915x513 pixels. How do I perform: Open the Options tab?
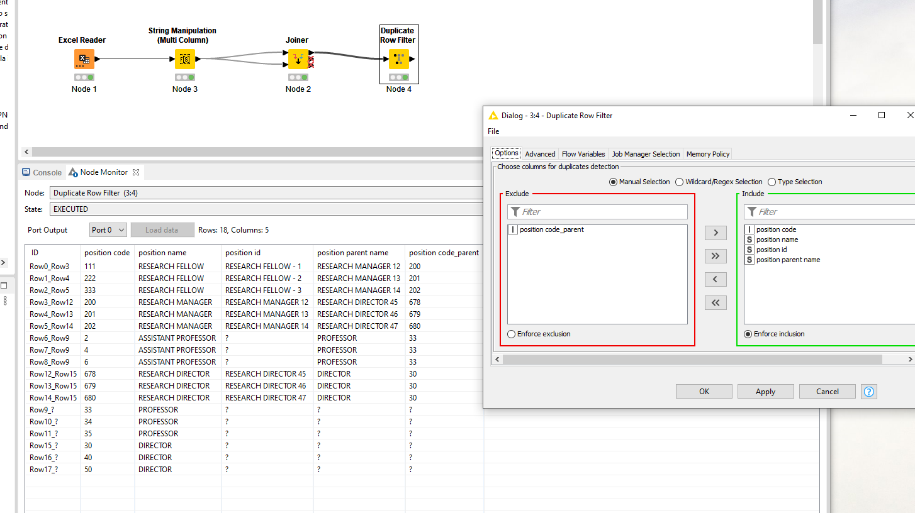[506, 153]
